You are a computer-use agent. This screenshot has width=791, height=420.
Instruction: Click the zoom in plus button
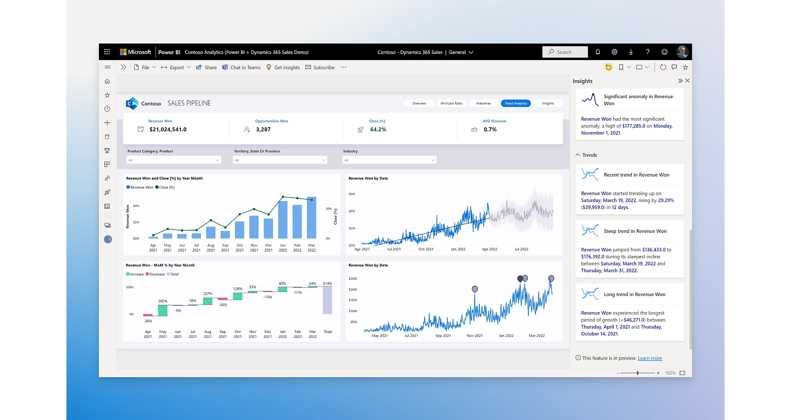click(658, 373)
